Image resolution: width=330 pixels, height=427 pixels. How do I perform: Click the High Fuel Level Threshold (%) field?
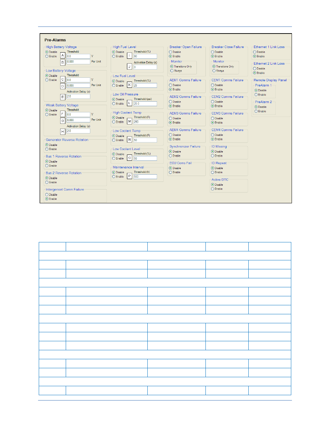(x=145, y=56)
